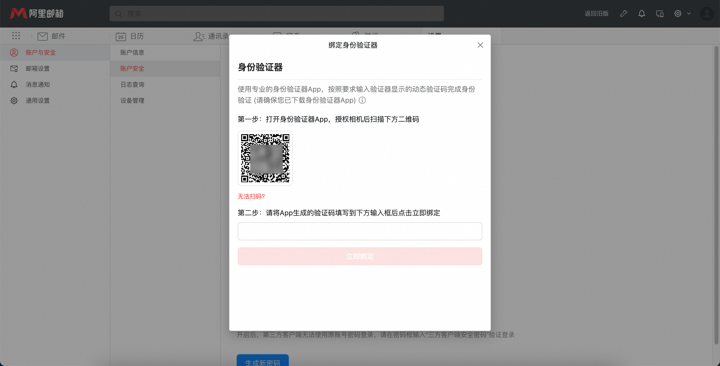The image size is (720, 366).
Task: Click the 邮箱设置 envelope-gear icon
Action: pos(14,68)
